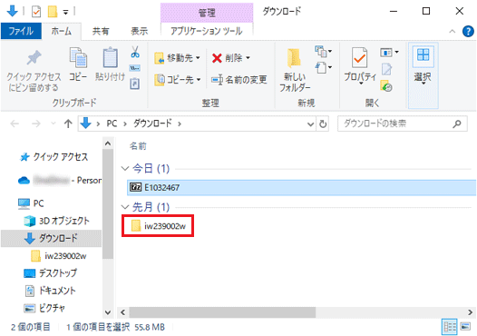Image resolution: width=477 pixels, height=336 pixels.
Task: Collapse the Today (今日) group
Action: pyautogui.click(x=125, y=169)
